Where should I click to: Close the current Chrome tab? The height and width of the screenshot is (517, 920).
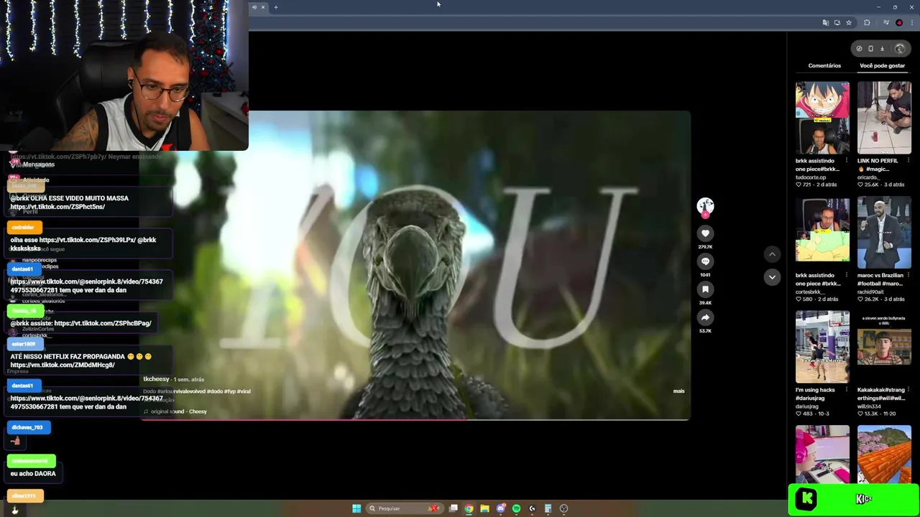[x=262, y=7]
